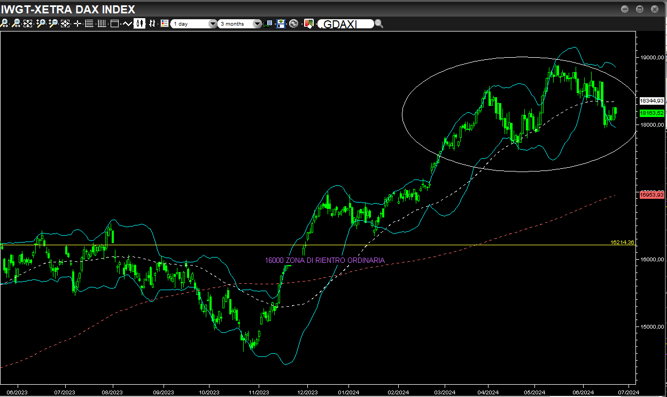This screenshot has width=667, height=397.
Task: Click the 19000,00 price axis label
Action: pos(652,57)
